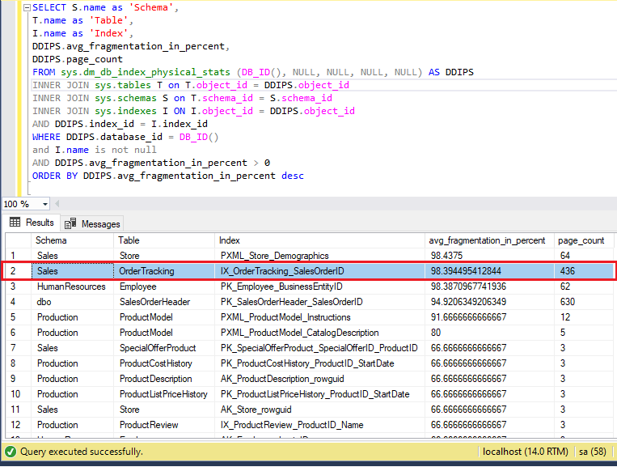Click the OrderTracking table cell
The width and height of the screenshot is (617, 467).
[164, 271]
